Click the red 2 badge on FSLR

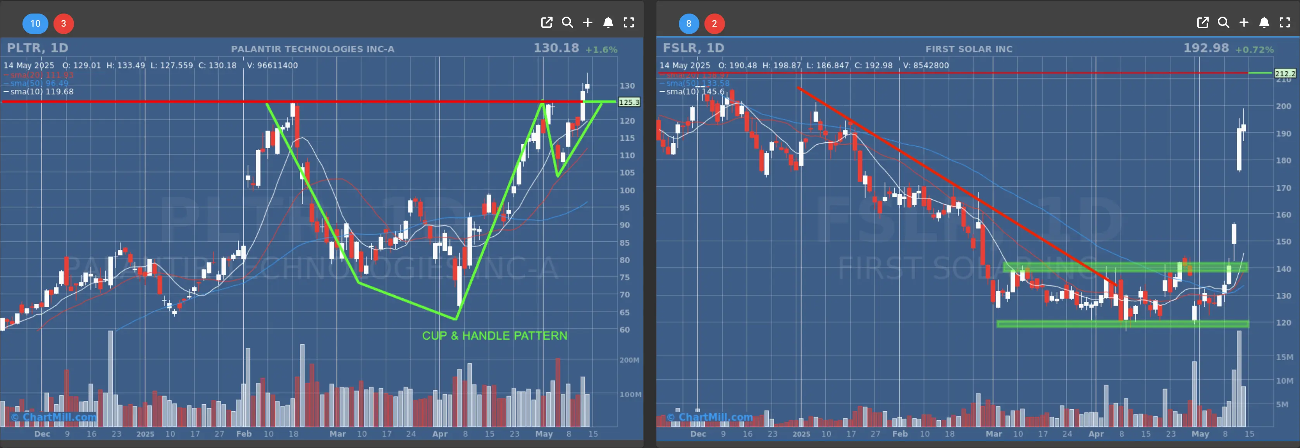point(714,23)
